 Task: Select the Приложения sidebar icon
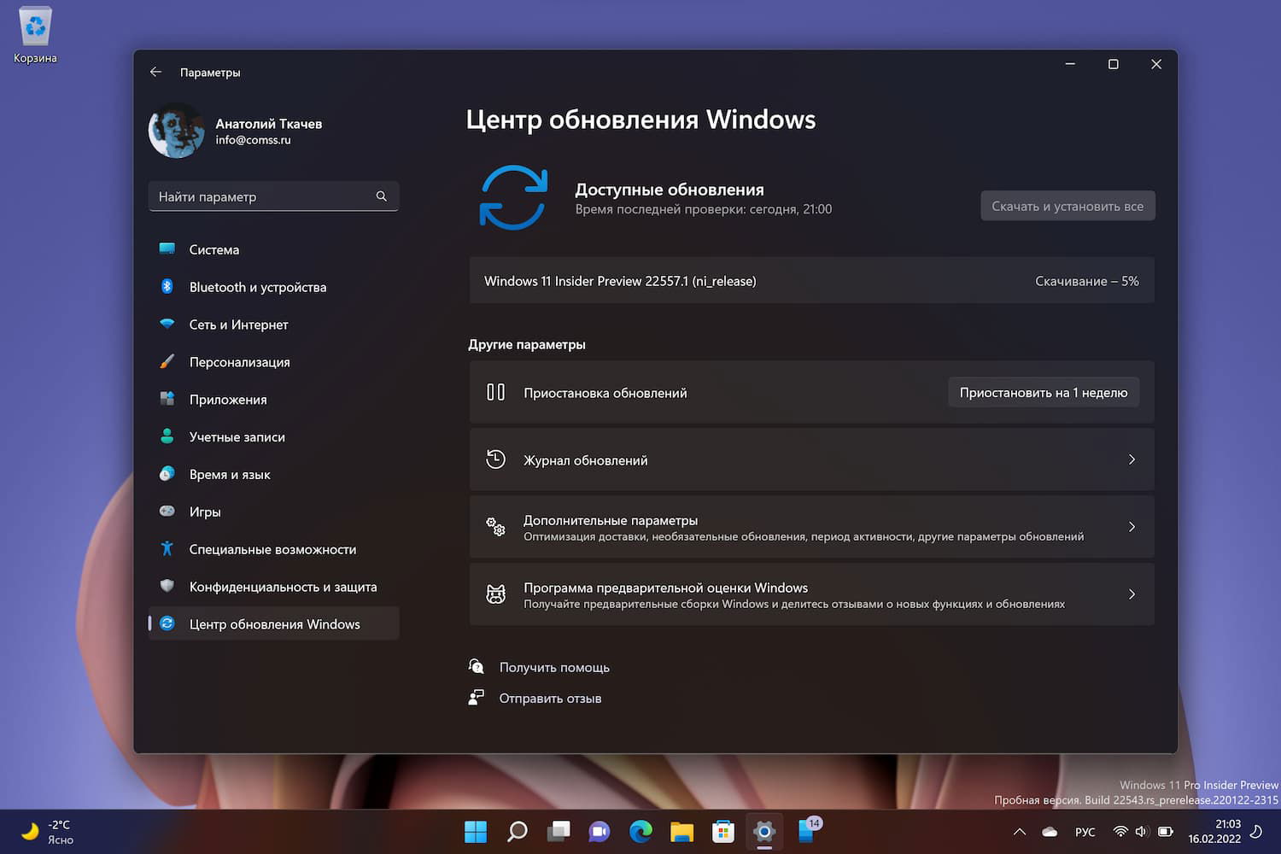[167, 399]
